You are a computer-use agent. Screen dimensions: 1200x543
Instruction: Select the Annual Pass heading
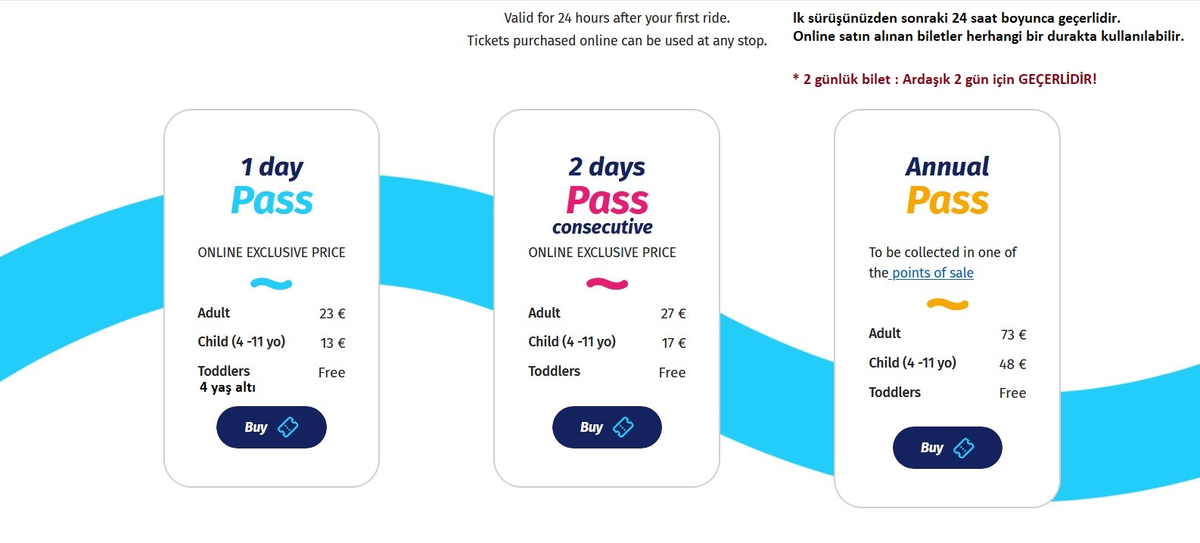point(947,185)
